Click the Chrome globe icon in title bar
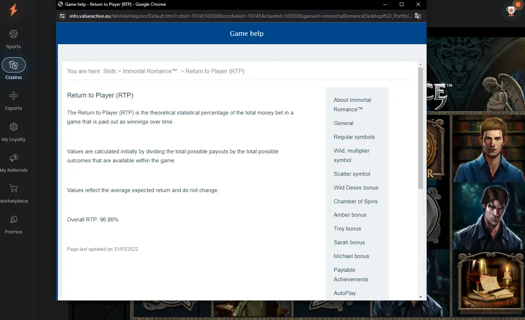The height and width of the screenshot is (320, 525). click(60, 4)
